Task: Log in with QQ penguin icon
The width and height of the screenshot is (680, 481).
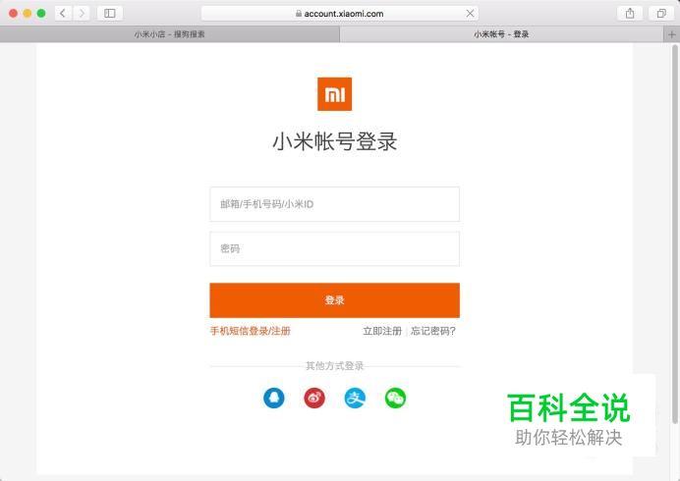Action: click(273, 398)
